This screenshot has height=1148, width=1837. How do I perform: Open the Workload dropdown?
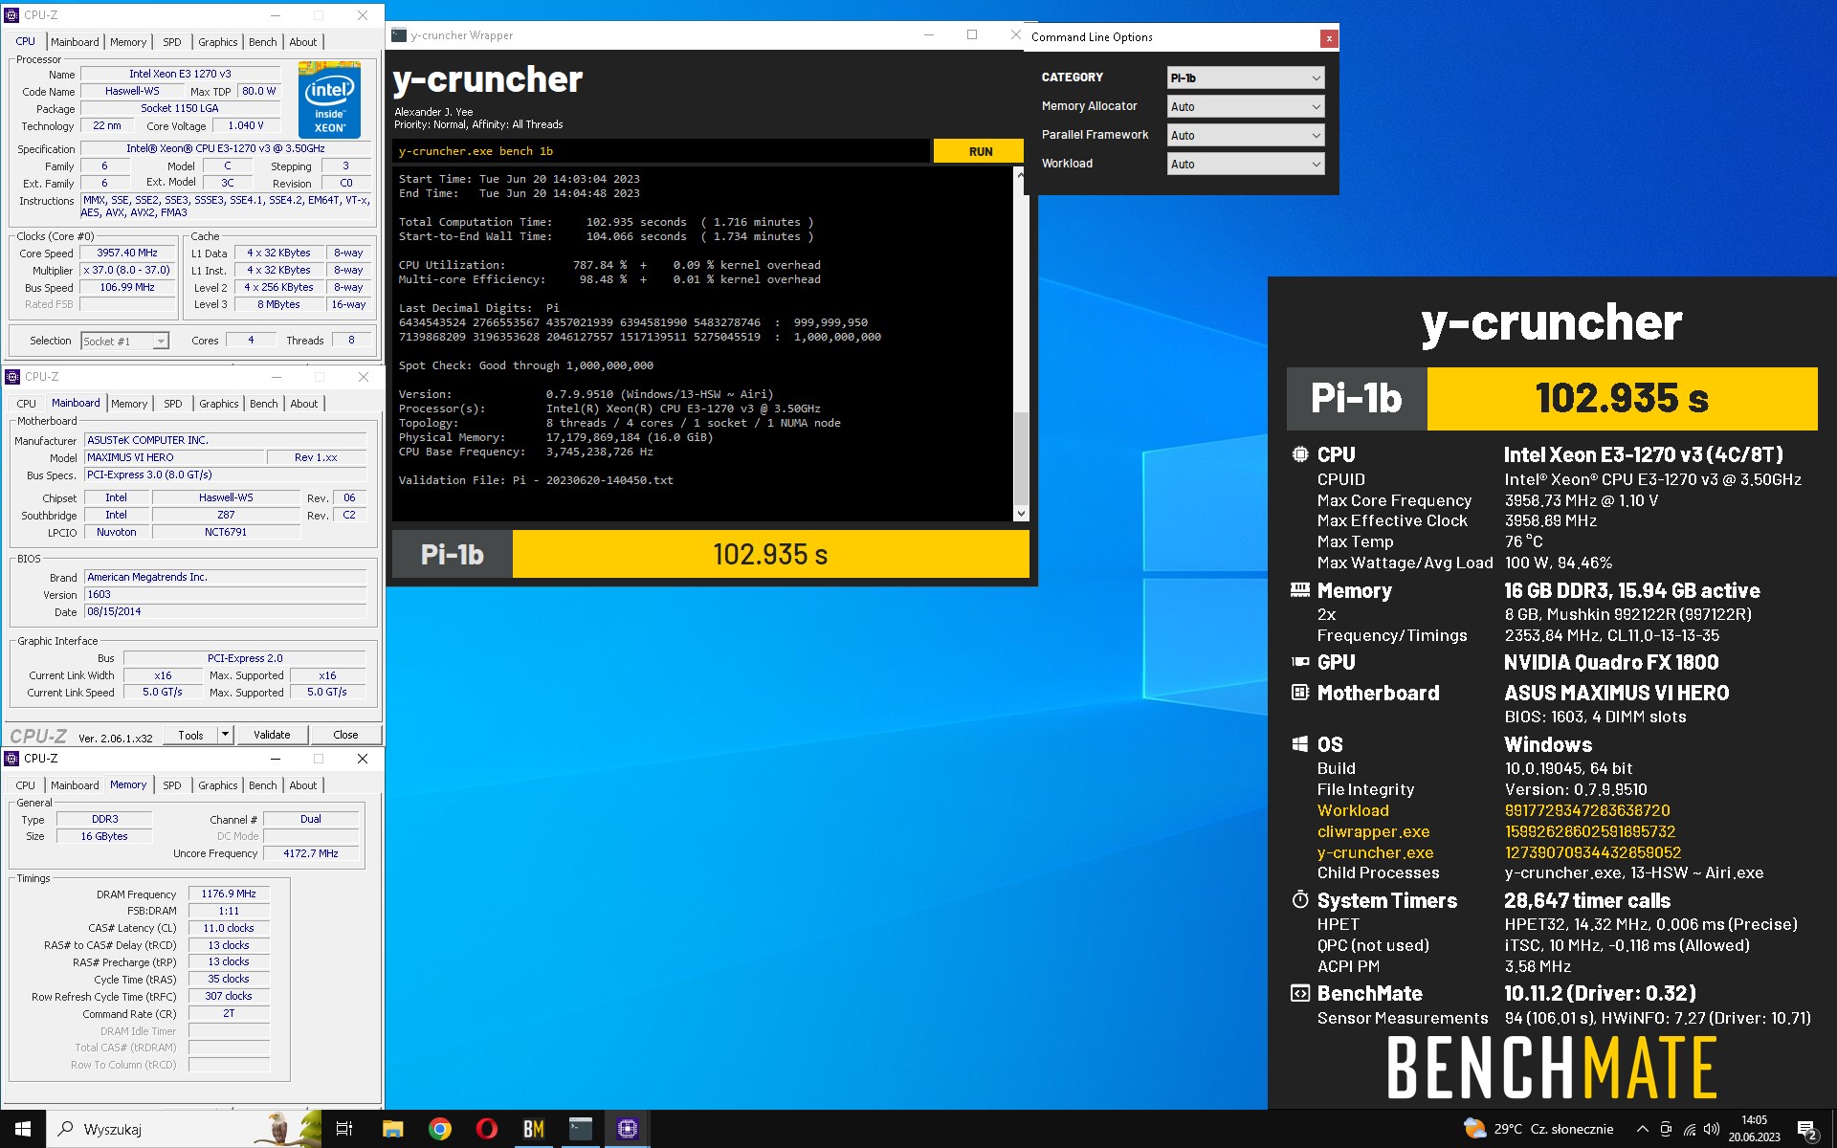[x=1246, y=164]
